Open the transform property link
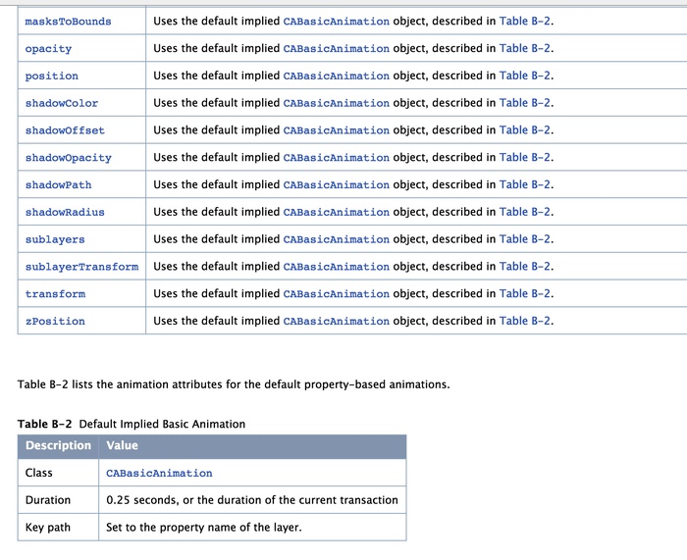Image resolution: width=687 pixels, height=560 pixels. (55, 294)
